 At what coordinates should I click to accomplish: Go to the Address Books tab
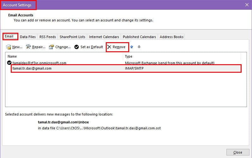coord(171,37)
